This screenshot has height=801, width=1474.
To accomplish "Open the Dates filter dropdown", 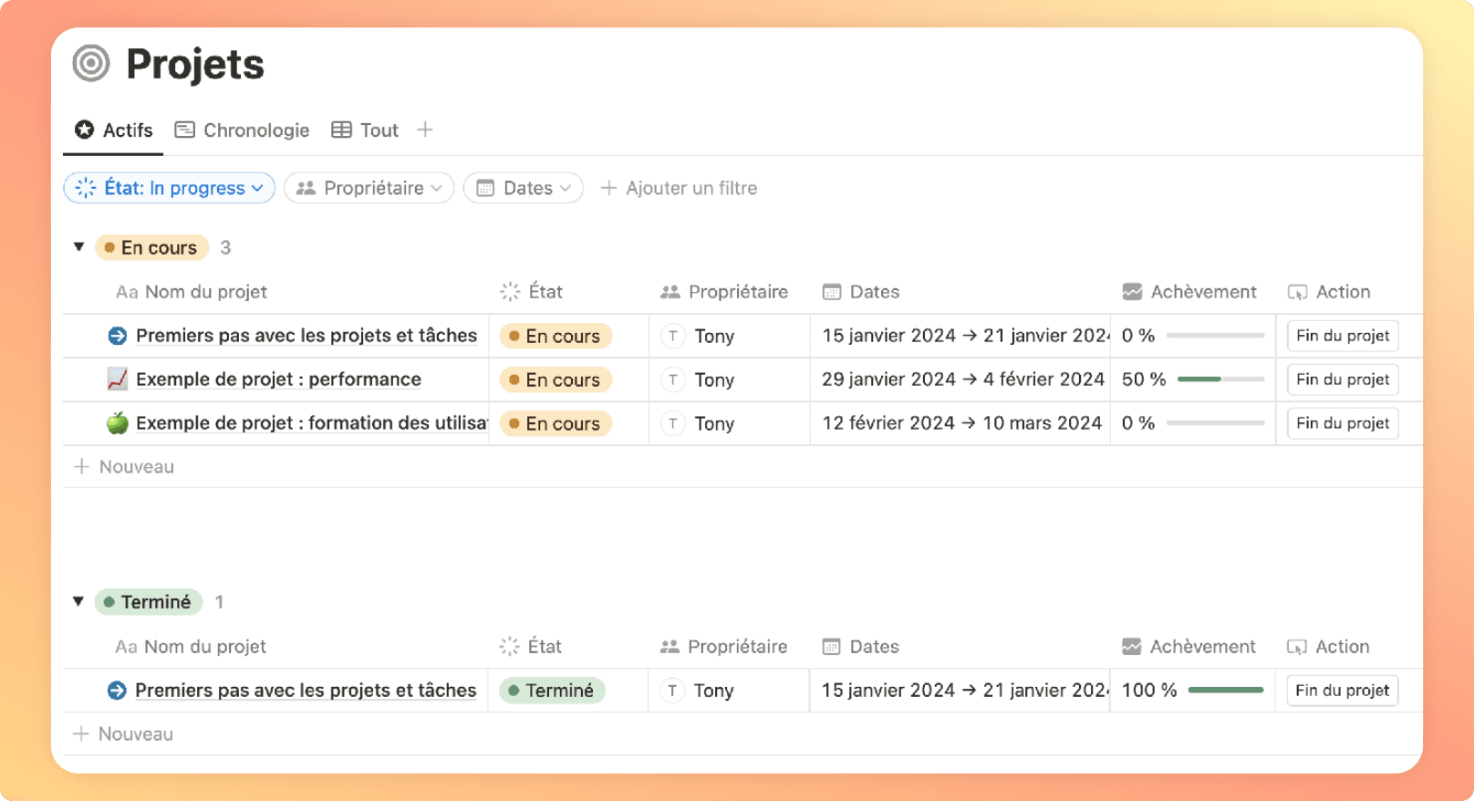I will pos(524,188).
